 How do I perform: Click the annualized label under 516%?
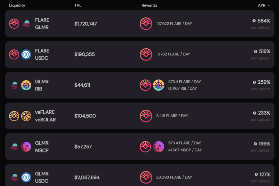[x=260, y=58]
